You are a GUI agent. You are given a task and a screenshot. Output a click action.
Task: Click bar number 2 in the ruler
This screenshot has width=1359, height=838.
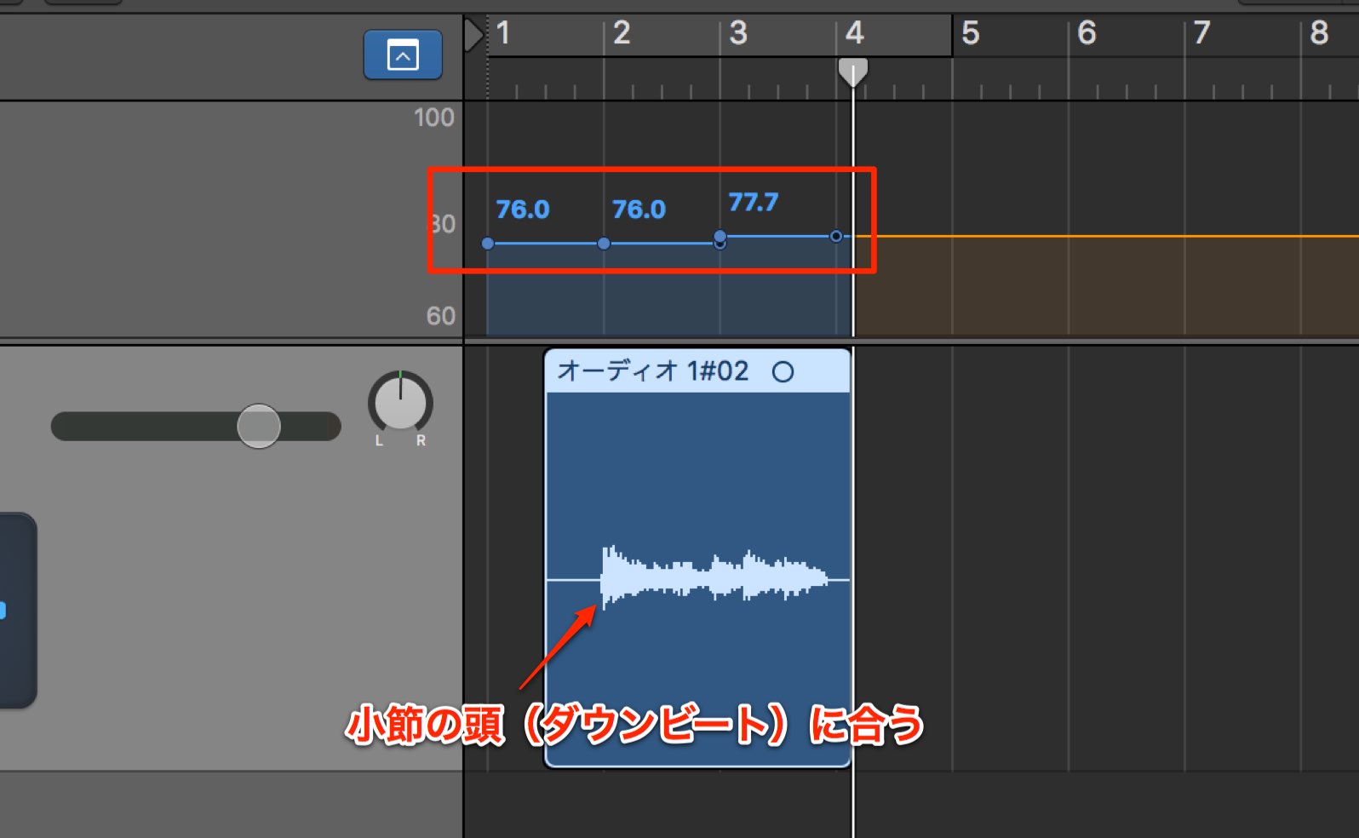coord(622,33)
